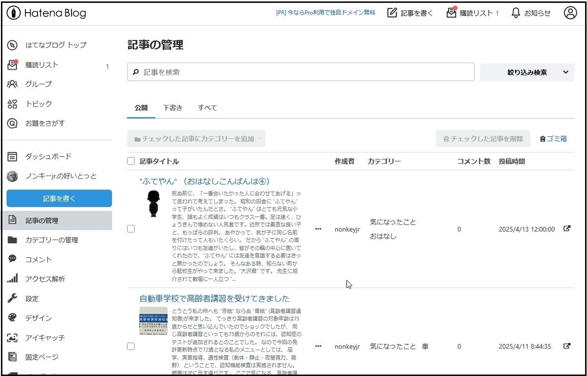587x376 pixels.
Task: Click the コメント数 column header
Action: pyautogui.click(x=474, y=161)
